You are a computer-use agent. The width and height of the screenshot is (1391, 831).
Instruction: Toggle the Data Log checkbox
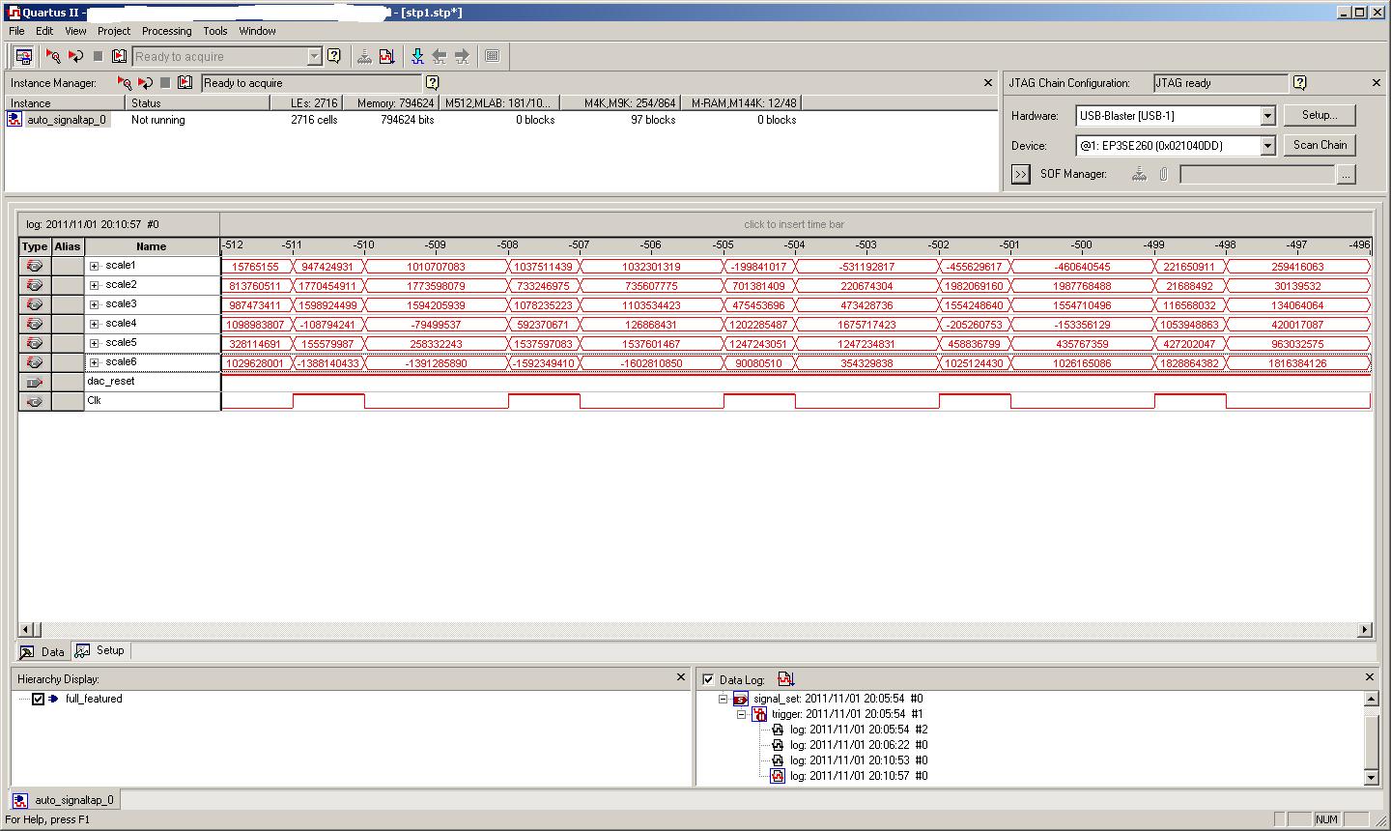708,679
